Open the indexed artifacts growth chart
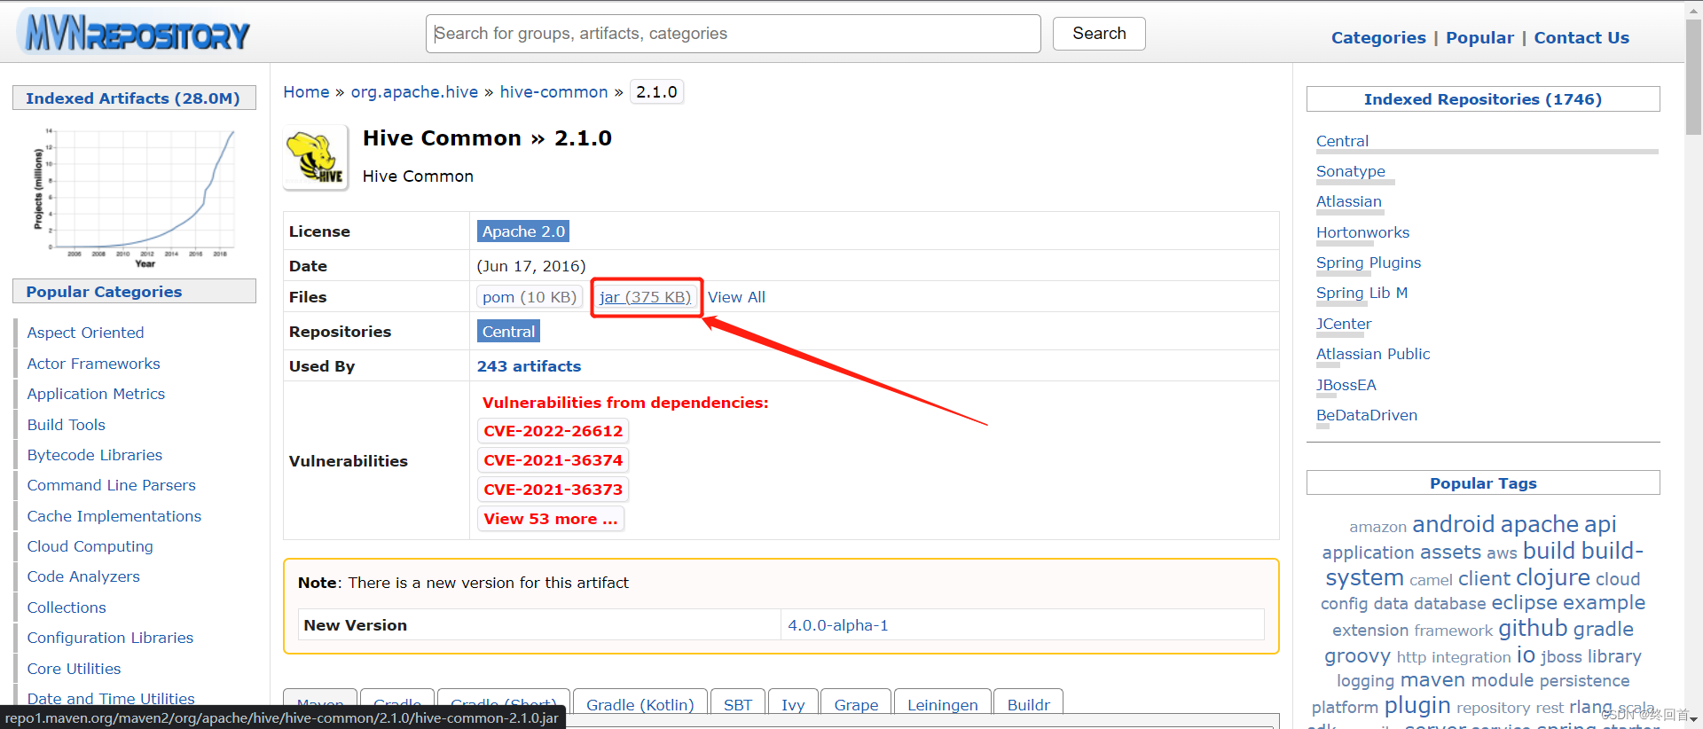 coord(134,196)
